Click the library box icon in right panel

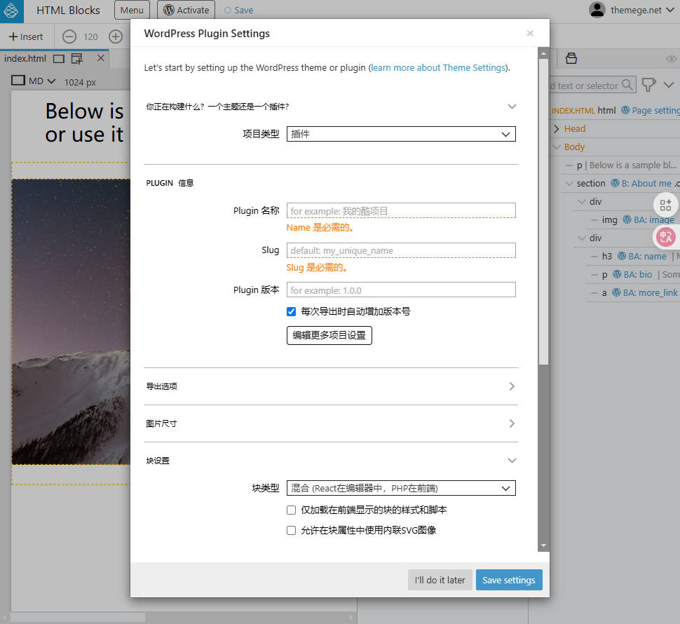(571, 58)
